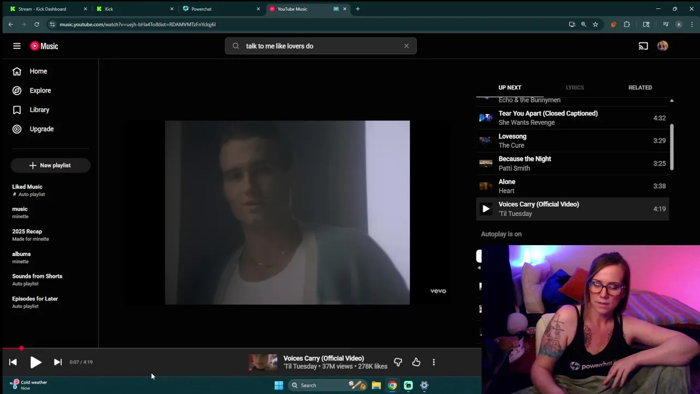Screen dimensions: 700x394
Task: Select 'Because the Night' by Patti Smith
Action: point(573,163)
